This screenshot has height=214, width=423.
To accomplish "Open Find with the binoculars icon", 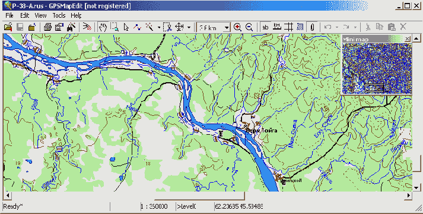I will pyautogui.click(x=71, y=27).
